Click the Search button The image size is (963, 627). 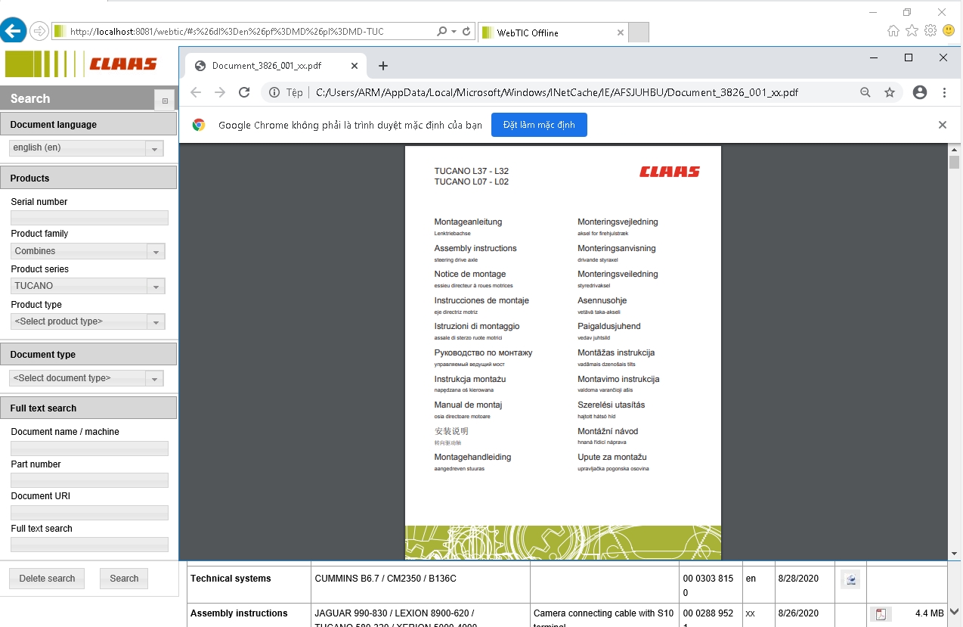pos(123,578)
